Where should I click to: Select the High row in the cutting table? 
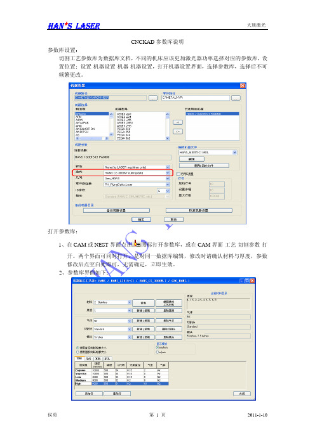122,384
